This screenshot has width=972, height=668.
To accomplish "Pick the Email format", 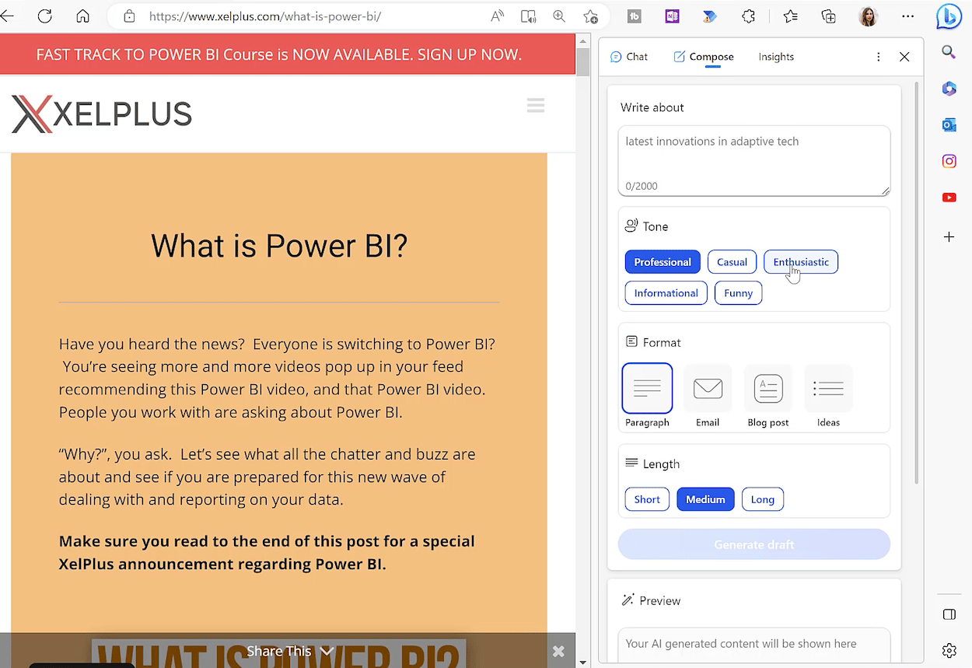I will pos(708,395).
